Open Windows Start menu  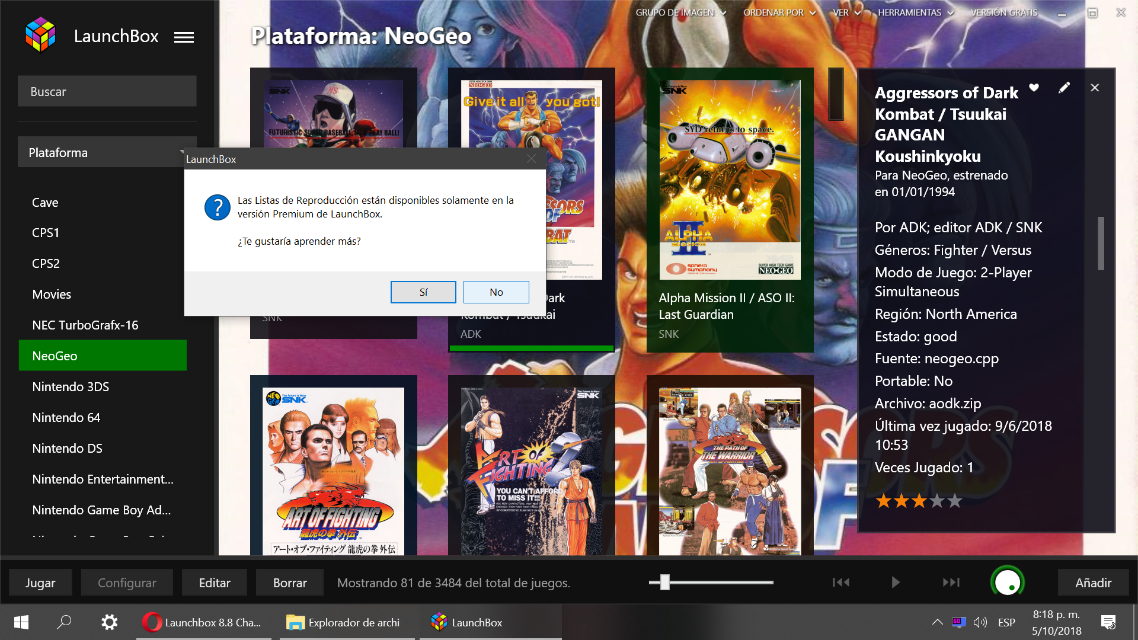coord(21,622)
